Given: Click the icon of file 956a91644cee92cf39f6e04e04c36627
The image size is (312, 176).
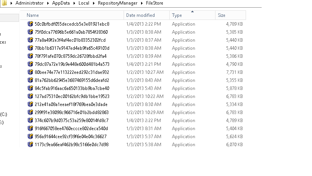Looking at the screenshot, I should [x=30, y=136].
